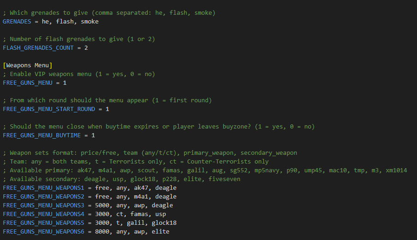
Task: Click the 8000 price in WEAPONS6 line
Action: coord(102,232)
